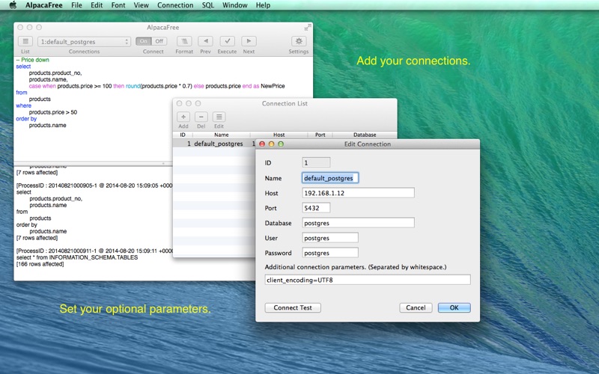The image size is (599, 374).
Task: Click 'select * from INFORMATION_SCHEMA.TABLES' log line
Action: point(77,257)
